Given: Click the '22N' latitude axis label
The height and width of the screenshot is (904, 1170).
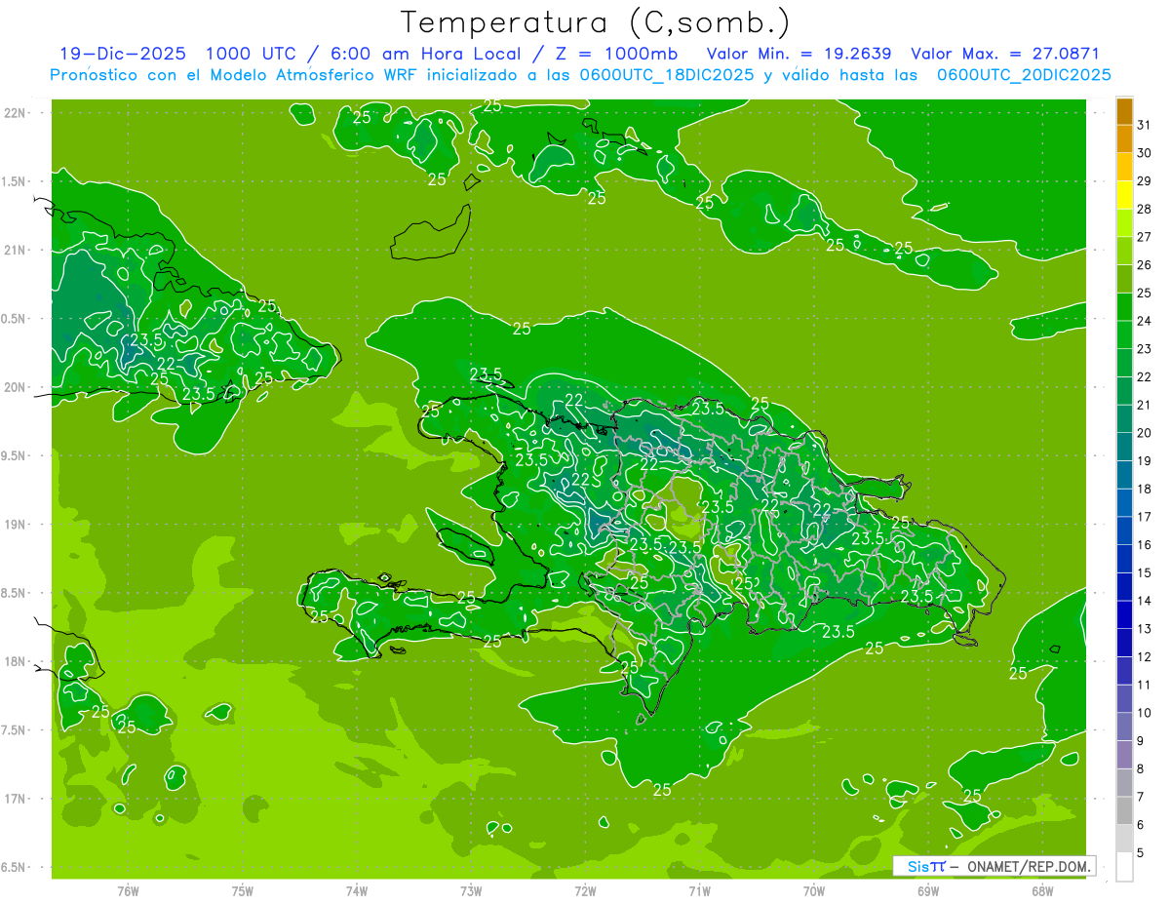Looking at the screenshot, I should click(16, 113).
